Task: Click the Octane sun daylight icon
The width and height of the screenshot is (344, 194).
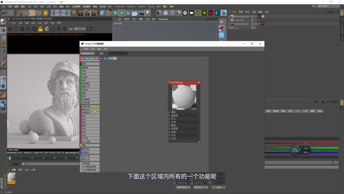Action: coord(204,13)
